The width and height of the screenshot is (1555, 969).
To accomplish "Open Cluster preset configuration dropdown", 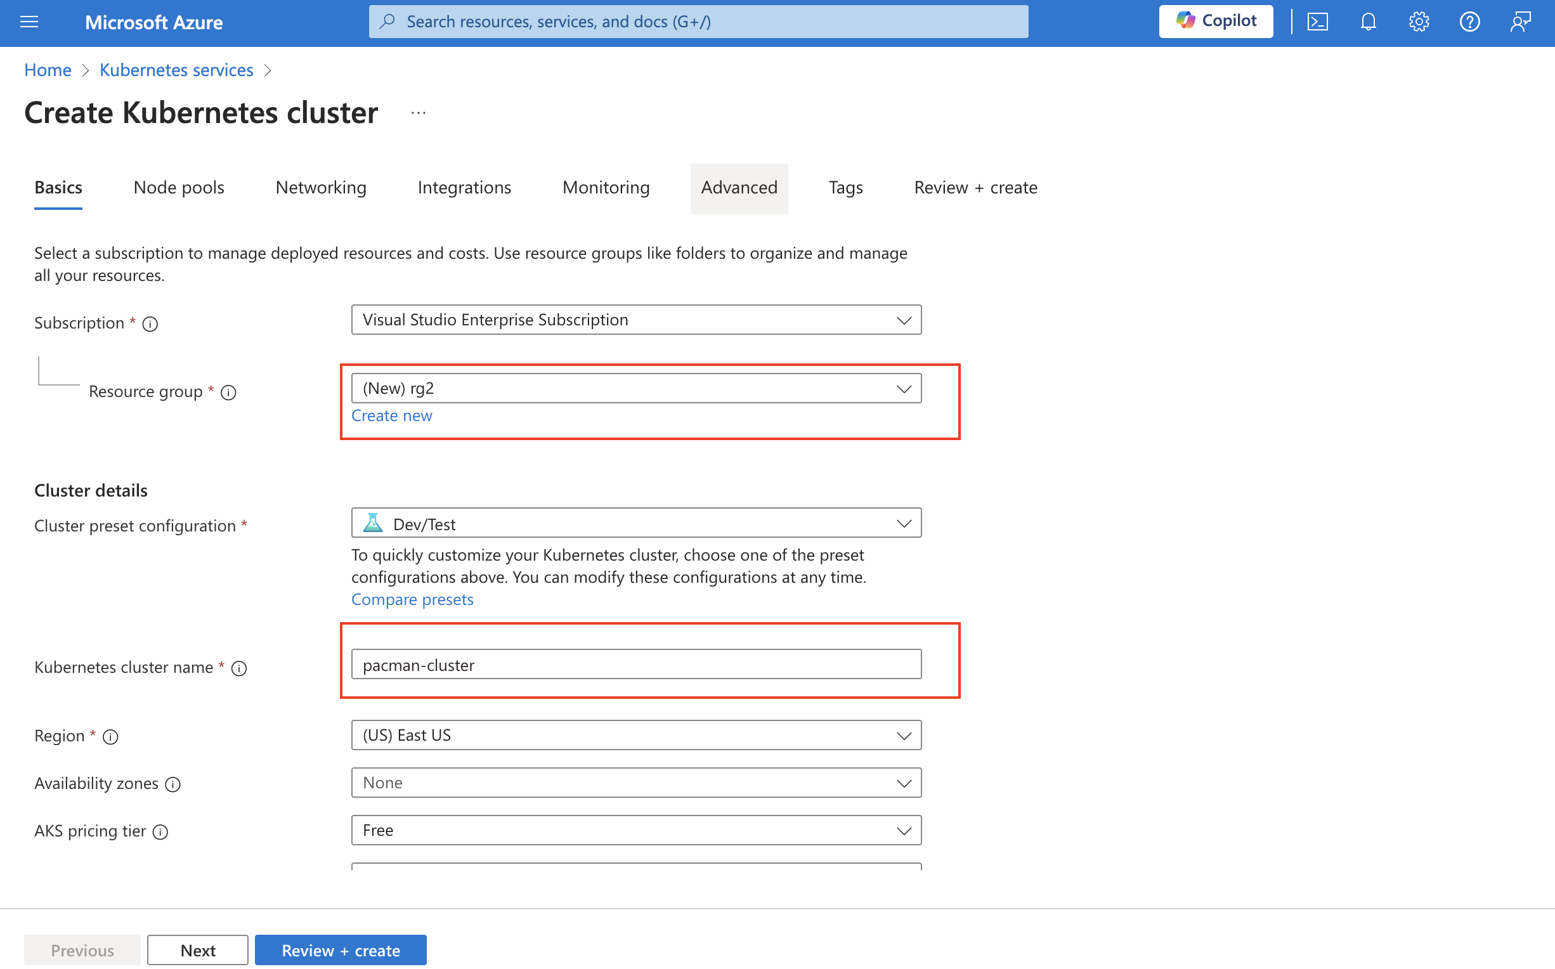I will click(x=636, y=523).
